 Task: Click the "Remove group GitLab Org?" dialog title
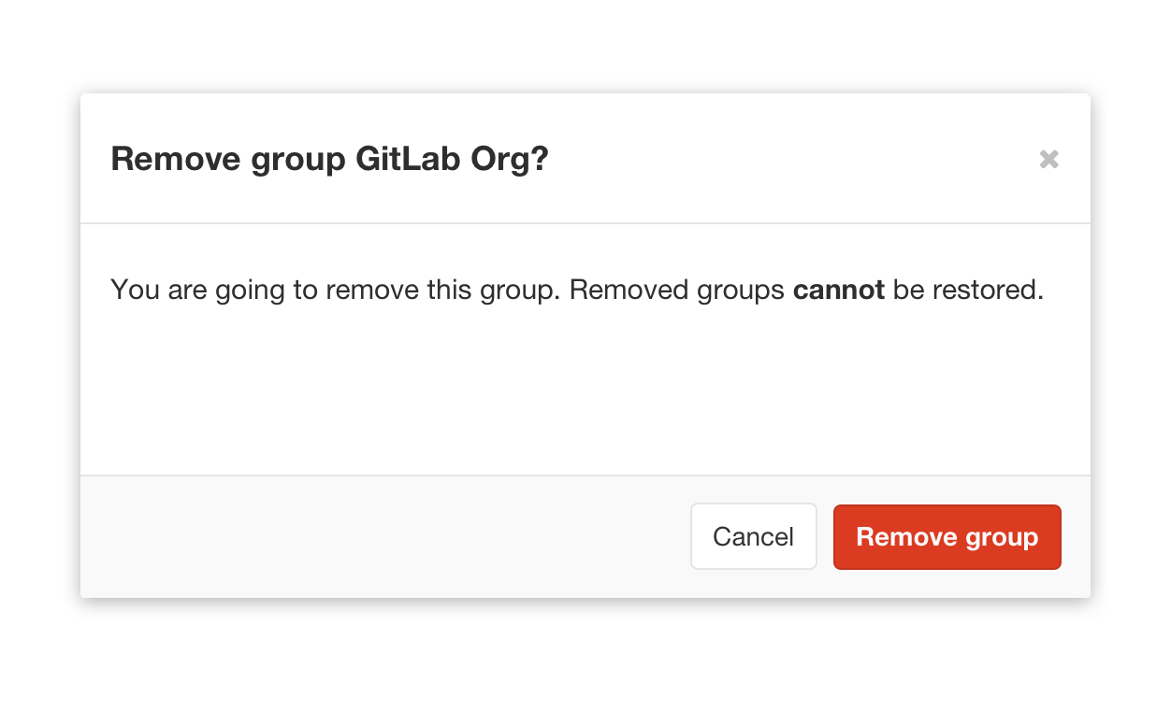point(329,160)
